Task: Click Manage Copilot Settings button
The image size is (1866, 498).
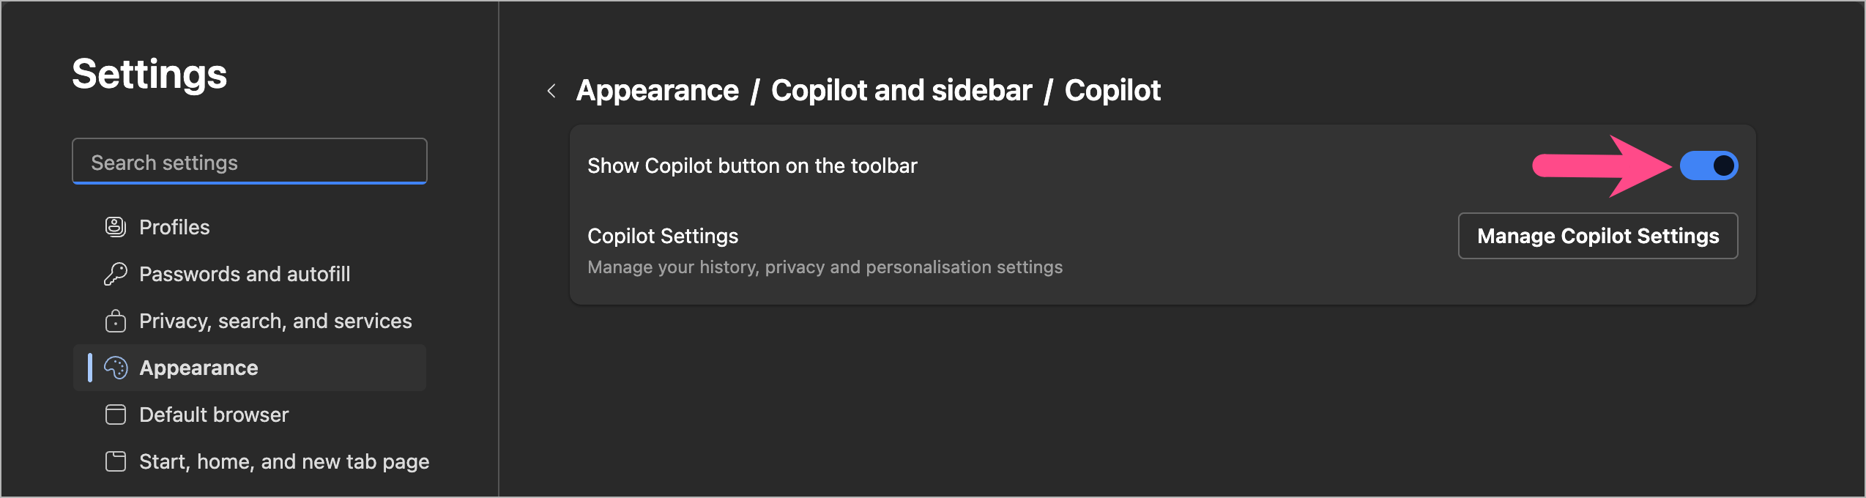Action: coord(1597,236)
